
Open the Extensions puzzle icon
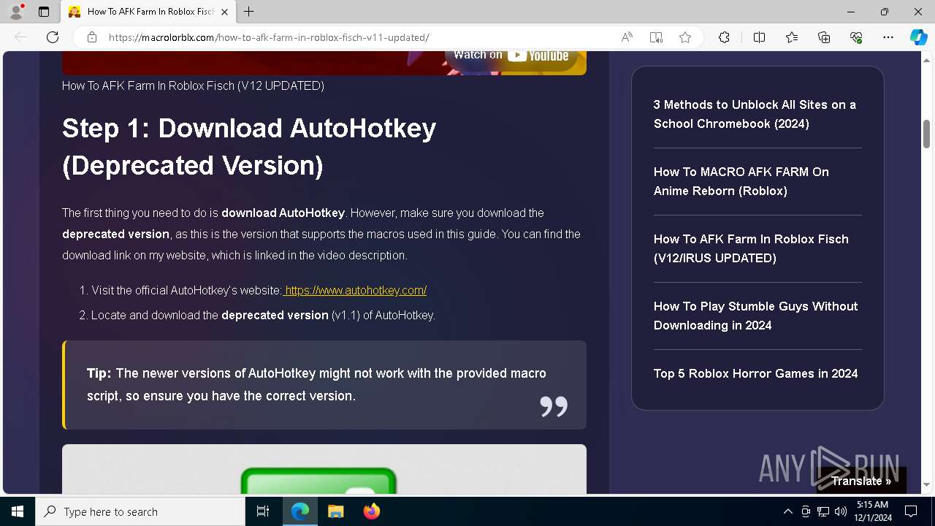click(724, 37)
